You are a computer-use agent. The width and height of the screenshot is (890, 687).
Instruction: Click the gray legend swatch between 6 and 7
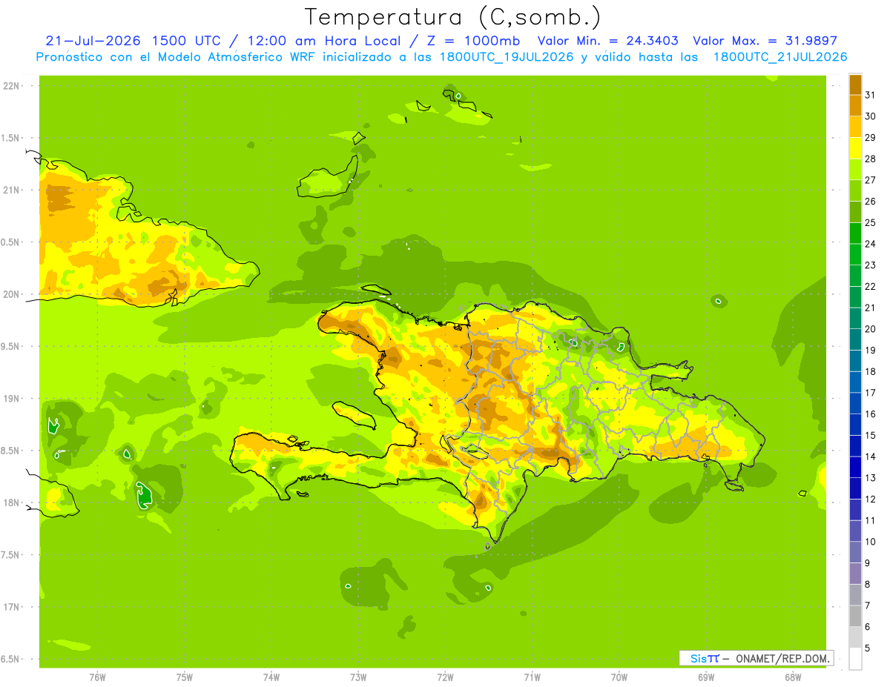point(855,616)
